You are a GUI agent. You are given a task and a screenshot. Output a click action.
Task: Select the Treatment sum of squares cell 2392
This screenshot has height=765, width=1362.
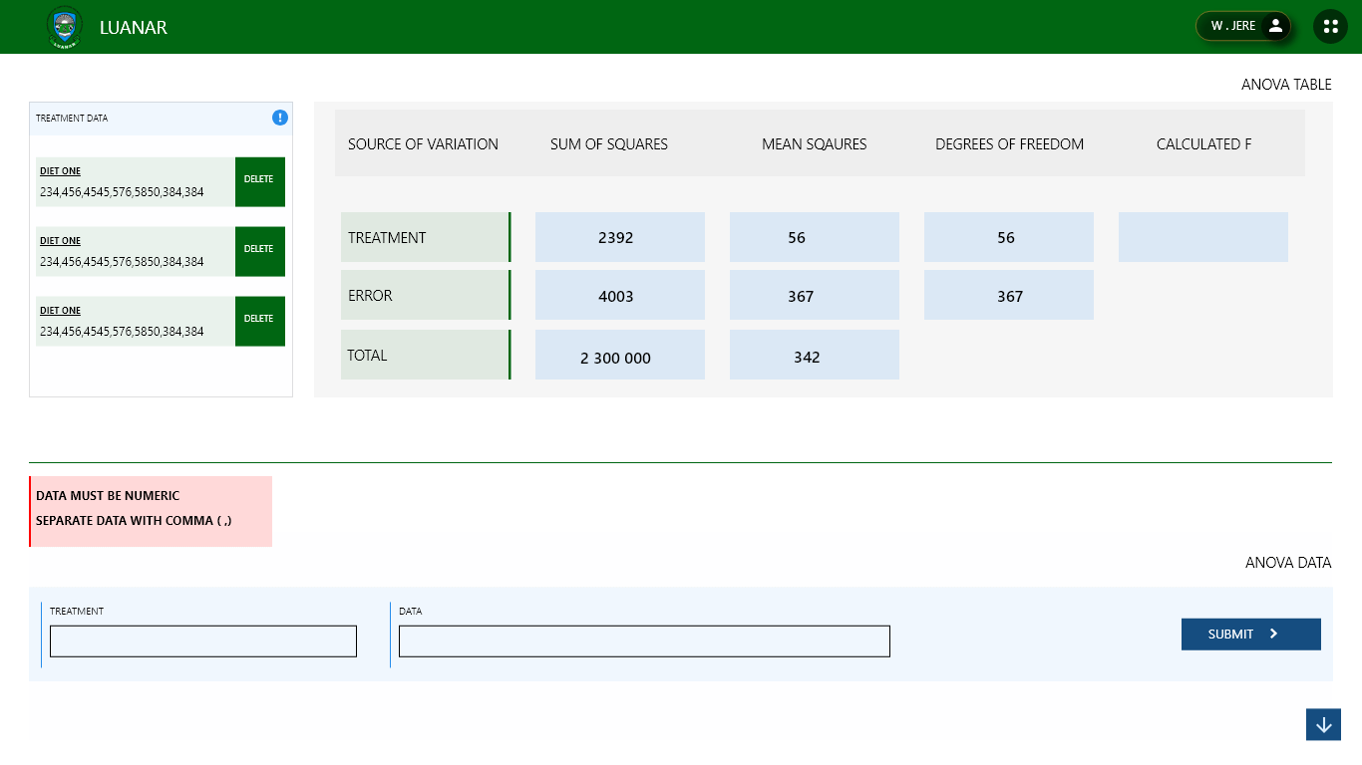(620, 237)
